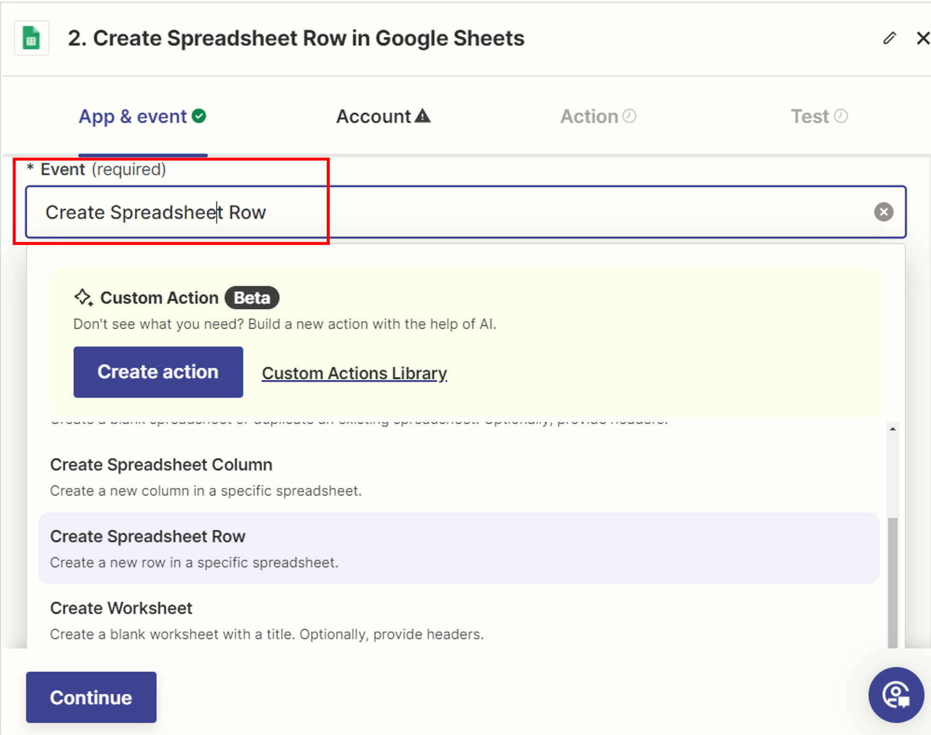Image resolution: width=931 pixels, height=735 pixels.
Task: Open the help chat bubble icon
Action: (895, 694)
